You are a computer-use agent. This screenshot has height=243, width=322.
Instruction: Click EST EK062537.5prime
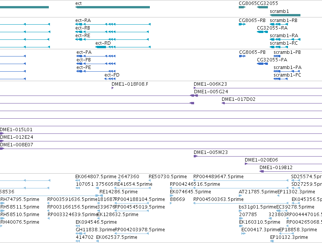[117, 237]
